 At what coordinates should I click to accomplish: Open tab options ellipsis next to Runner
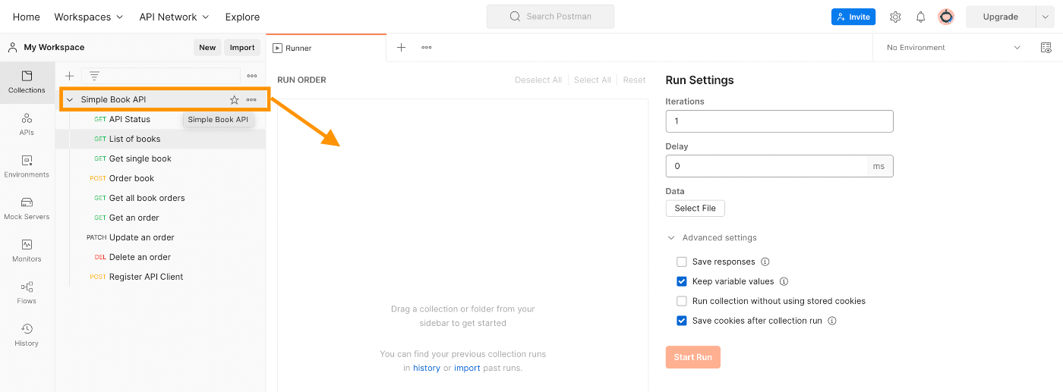(427, 47)
